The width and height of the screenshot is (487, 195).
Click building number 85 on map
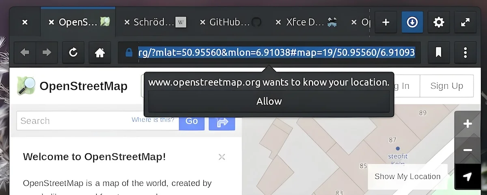pyautogui.click(x=363, y=166)
